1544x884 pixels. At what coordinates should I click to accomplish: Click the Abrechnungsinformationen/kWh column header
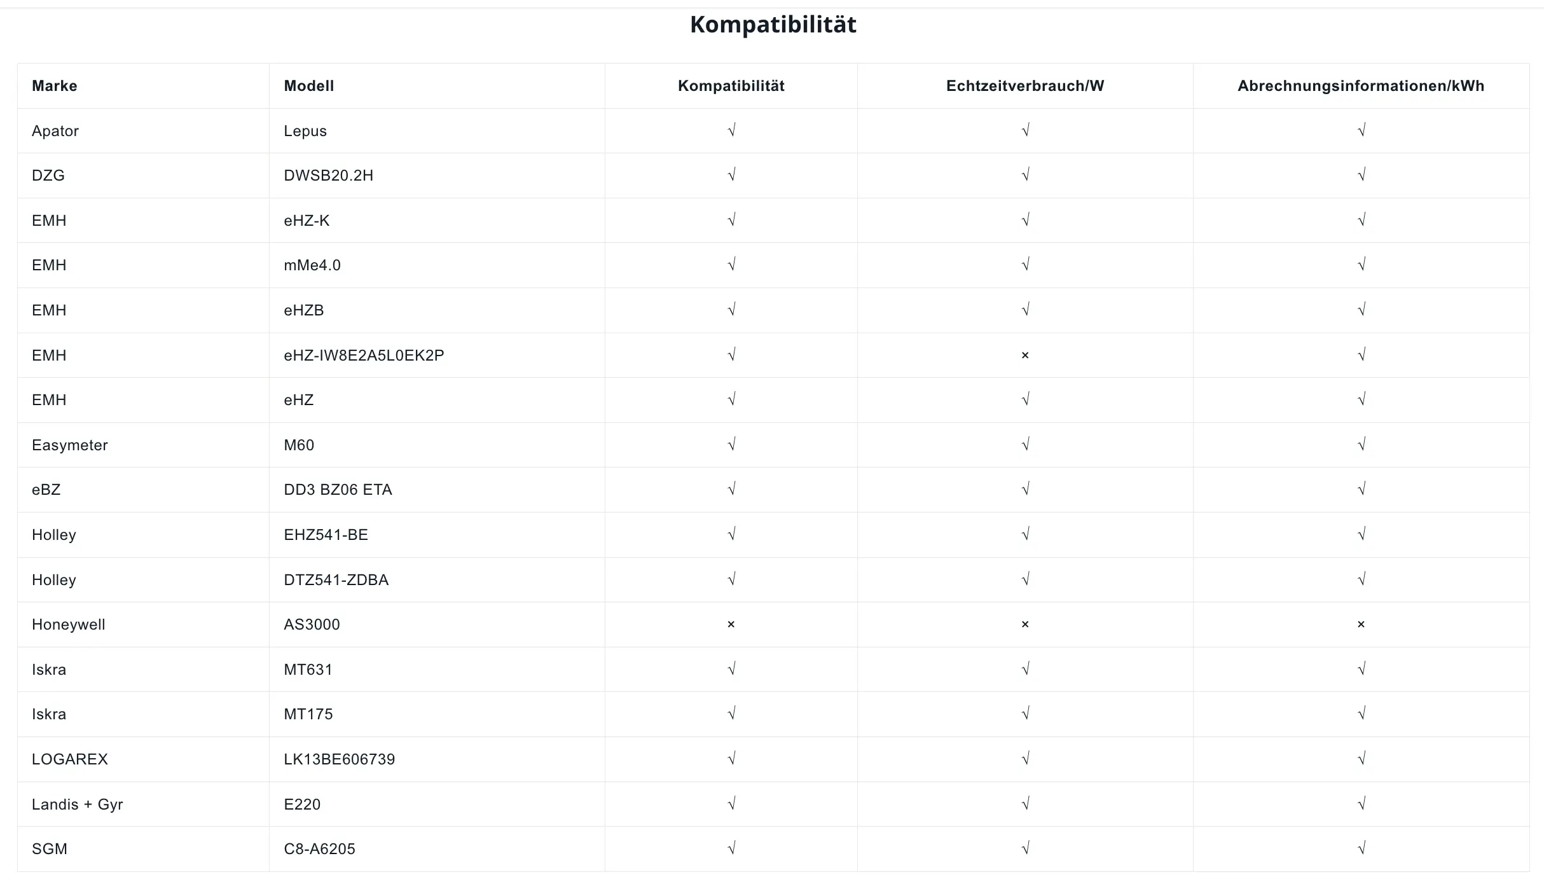[1361, 86]
